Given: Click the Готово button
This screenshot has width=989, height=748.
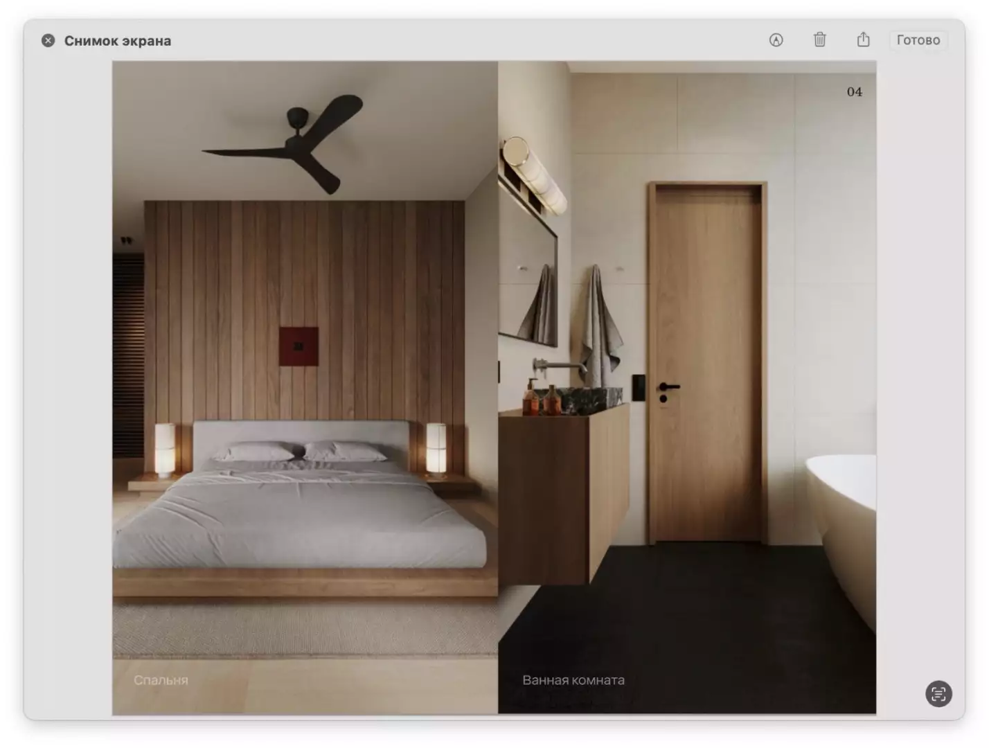Looking at the screenshot, I should (x=918, y=40).
